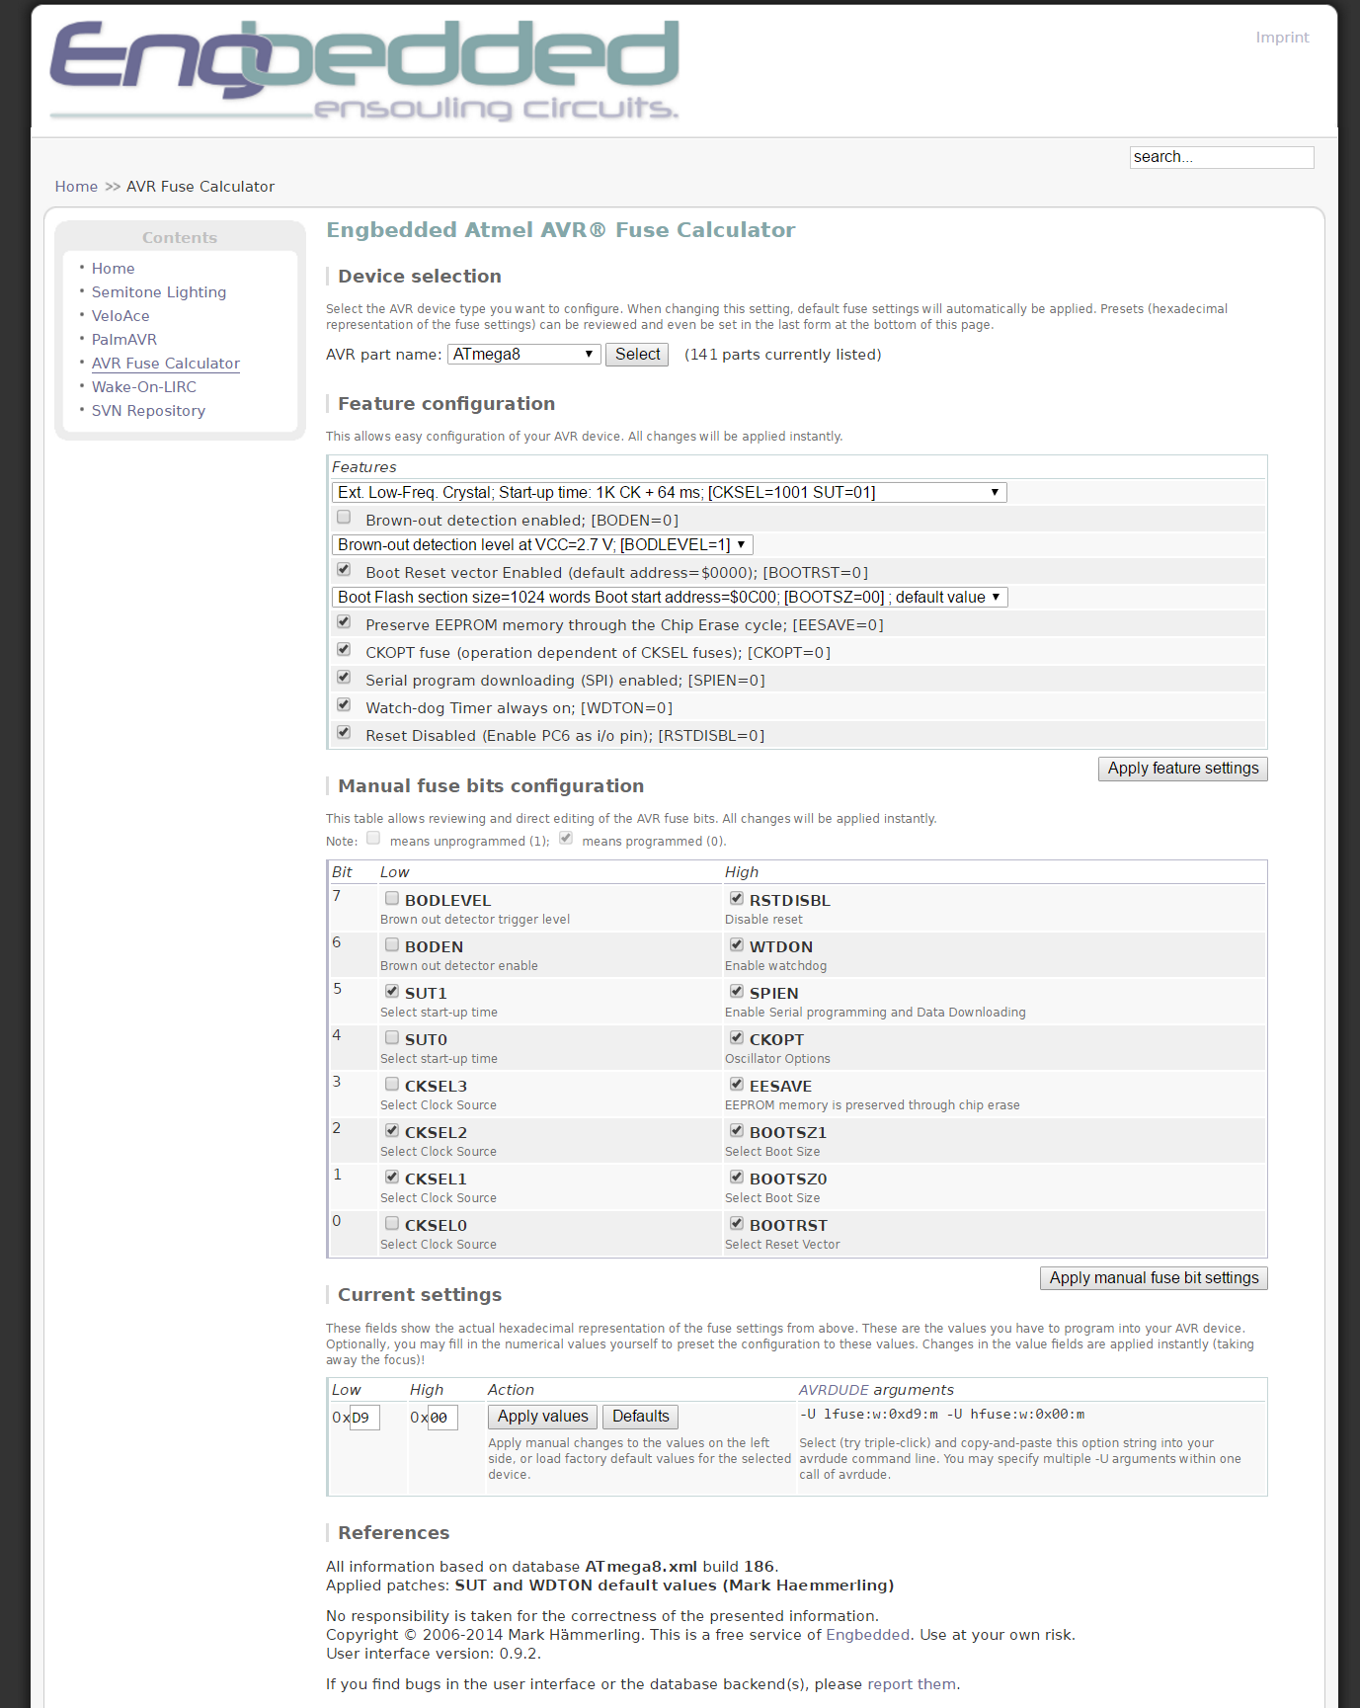
Task: Open Semitone Lighting page
Action: coord(159,292)
